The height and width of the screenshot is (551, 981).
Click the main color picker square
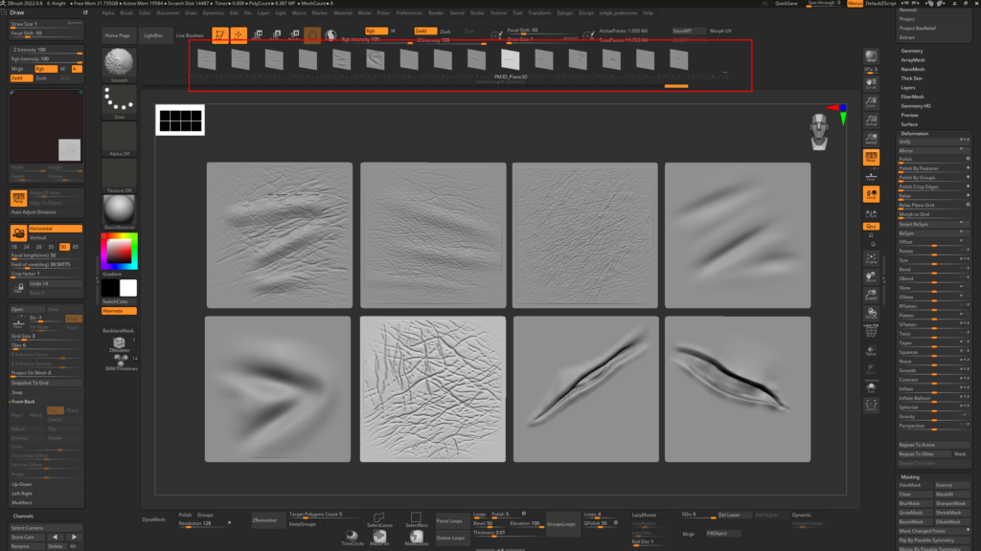pos(119,250)
